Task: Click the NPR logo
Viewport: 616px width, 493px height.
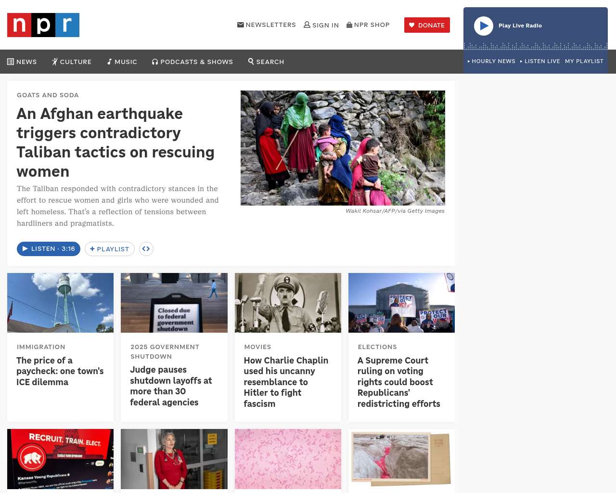Action: pos(43,25)
